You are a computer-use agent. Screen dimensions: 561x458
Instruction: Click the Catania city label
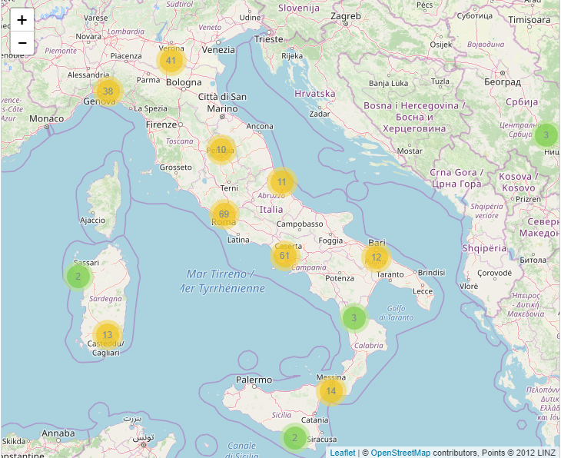(x=315, y=420)
